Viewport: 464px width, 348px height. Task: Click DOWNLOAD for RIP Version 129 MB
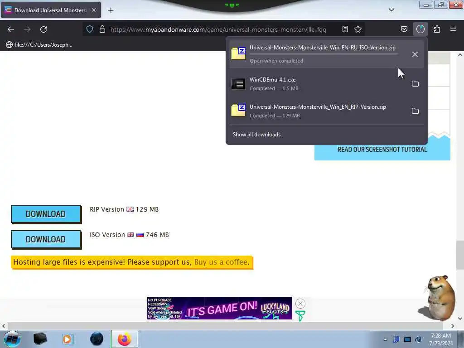click(46, 214)
